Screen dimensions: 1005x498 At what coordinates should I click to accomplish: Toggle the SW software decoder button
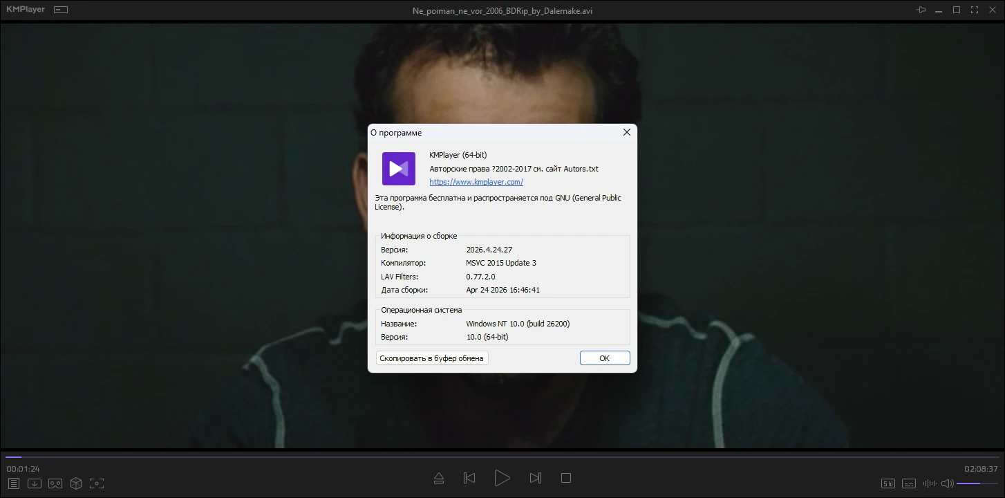click(888, 483)
